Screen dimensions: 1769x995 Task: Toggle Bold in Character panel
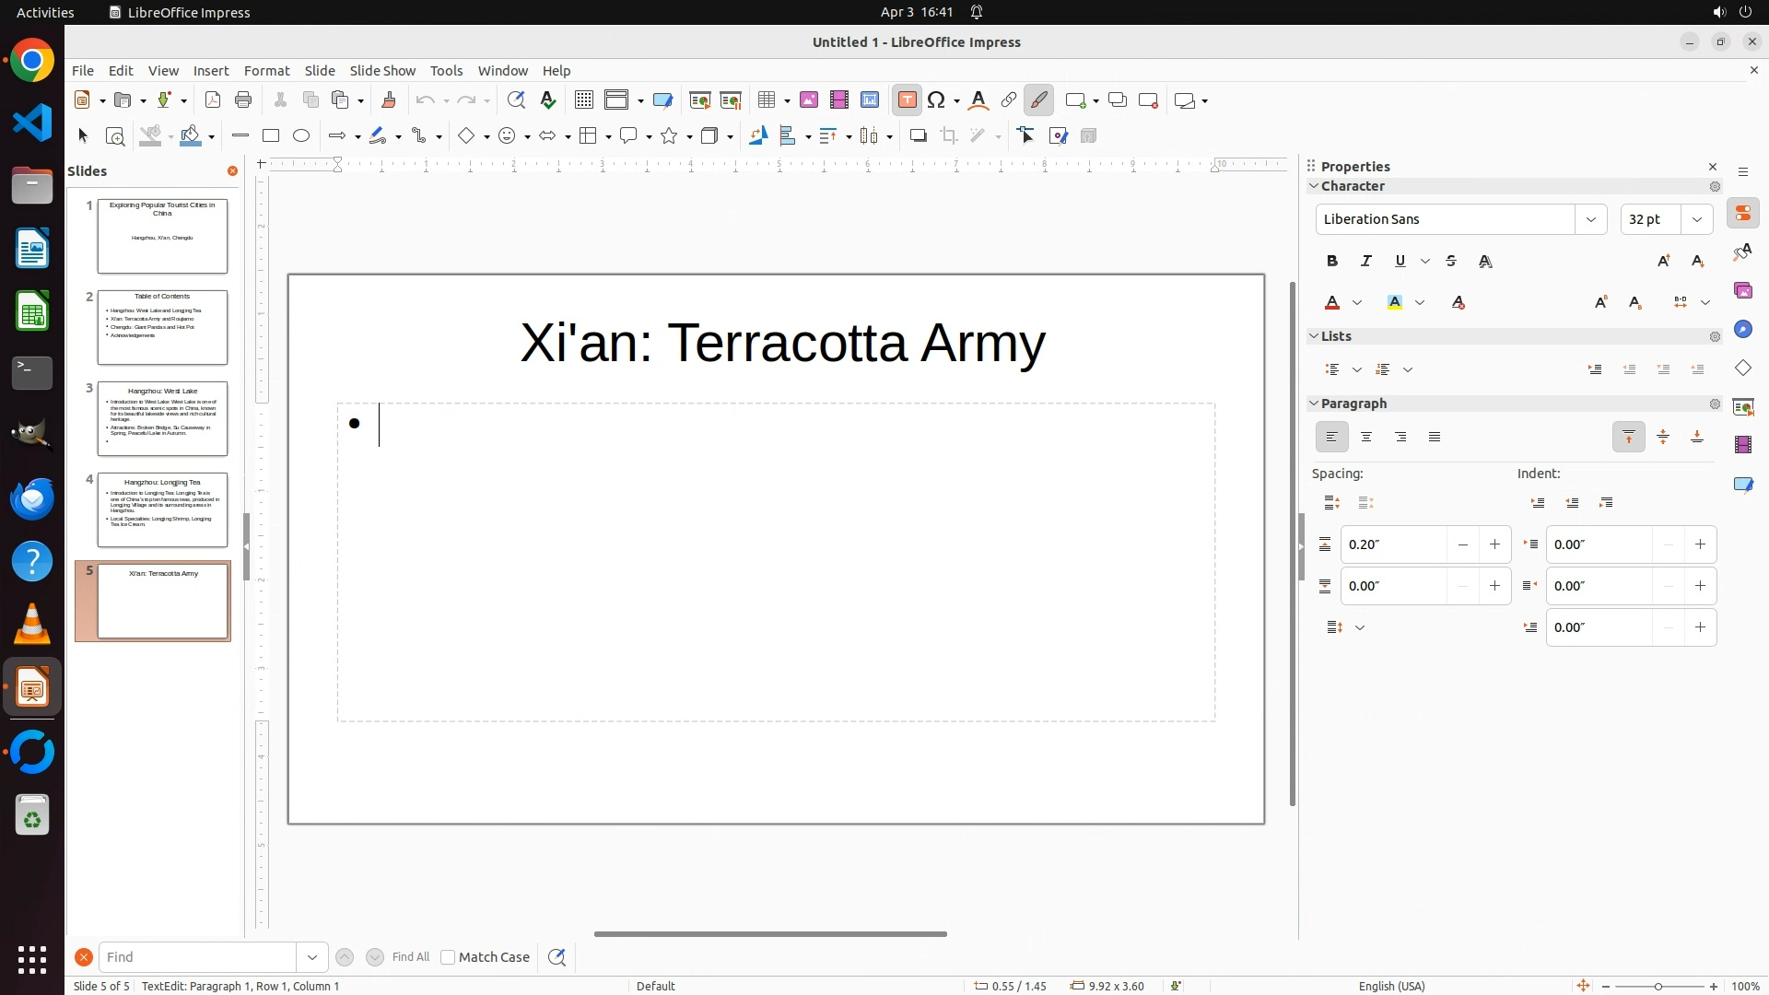[1332, 262]
